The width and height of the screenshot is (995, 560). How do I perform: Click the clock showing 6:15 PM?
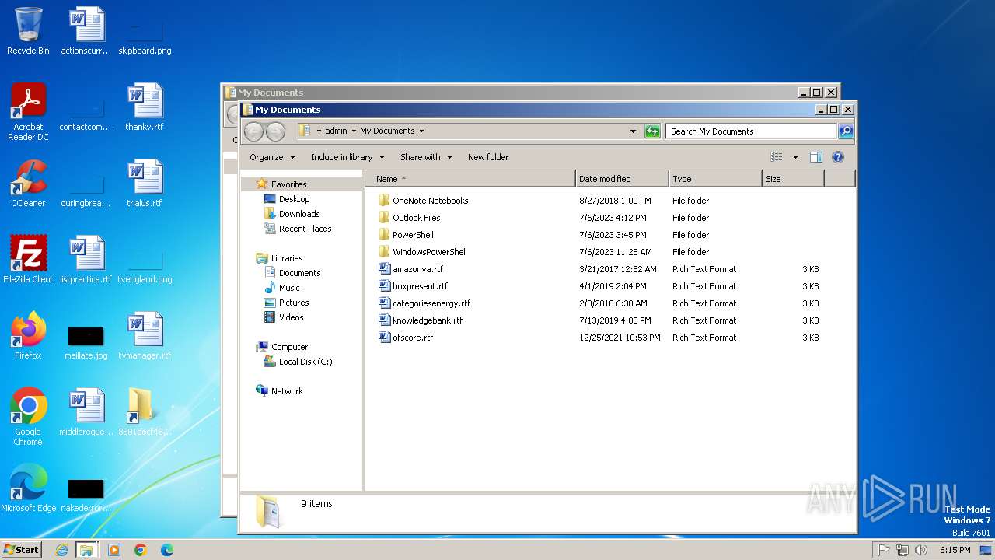point(955,550)
